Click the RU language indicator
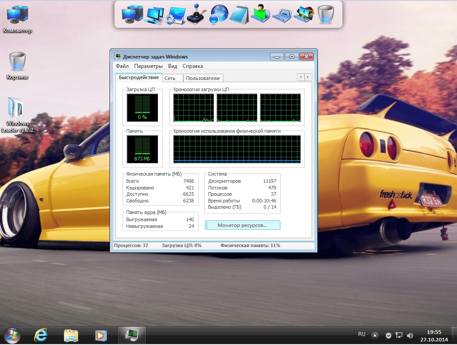This screenshot has width=457, height=345. coord(362,334)
